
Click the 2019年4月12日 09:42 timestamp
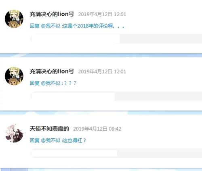pyautogui.click(x=97, y=129)
